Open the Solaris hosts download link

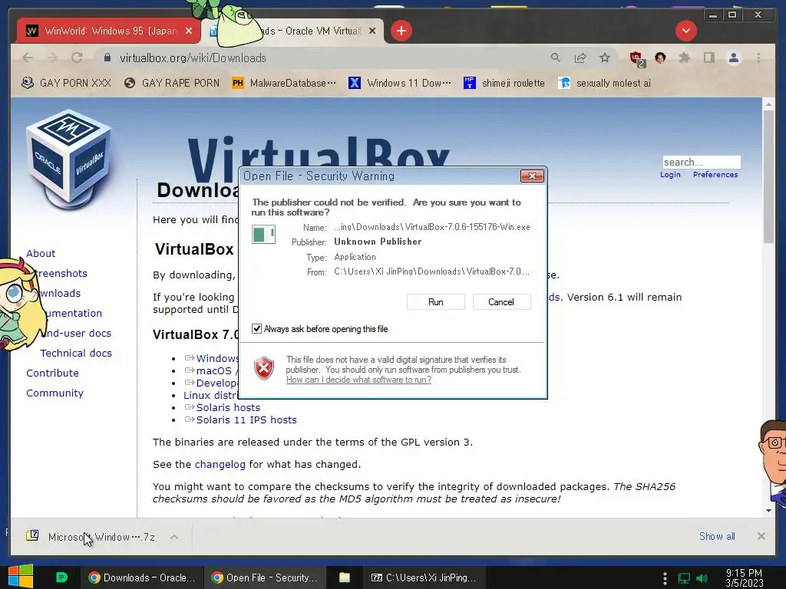point(228,408)
